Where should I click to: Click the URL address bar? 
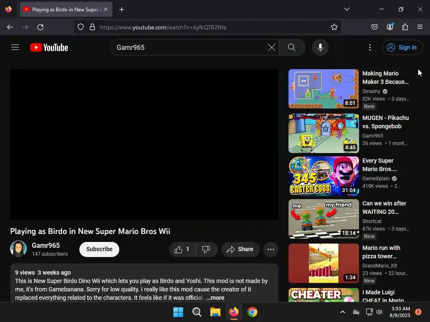pos(207,27)
